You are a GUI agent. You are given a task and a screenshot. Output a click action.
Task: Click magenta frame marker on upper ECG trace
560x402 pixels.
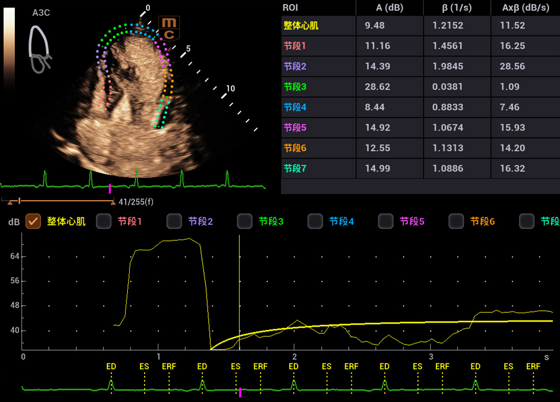click(x=109, y=189)
